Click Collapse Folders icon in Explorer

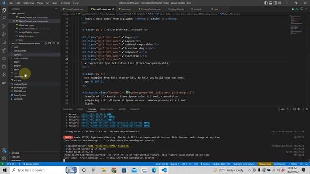point(58,43)
